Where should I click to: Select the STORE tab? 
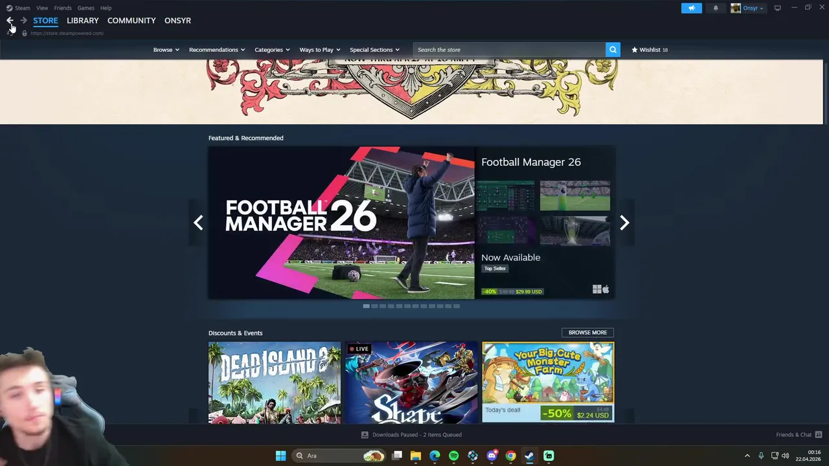tap(45, 21)
